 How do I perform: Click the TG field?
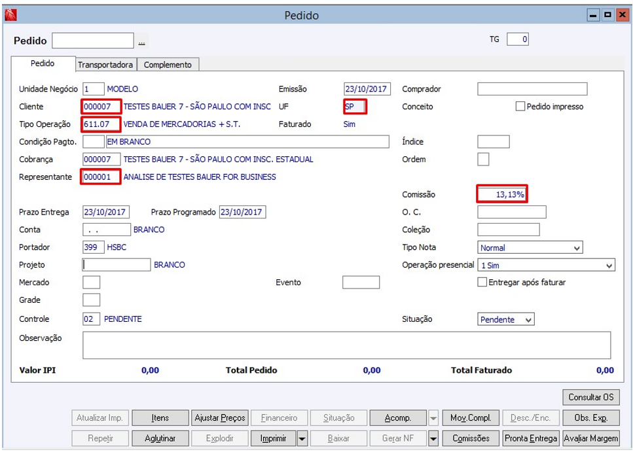[x=518, y=39]
